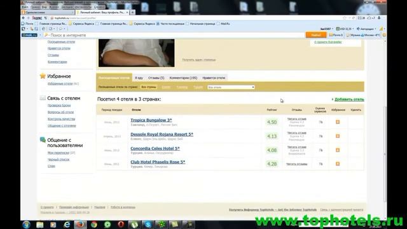Open the browser downloads arrow icon
The width and height of the screenshot is (407, 229).
click(x=379, y=18)
